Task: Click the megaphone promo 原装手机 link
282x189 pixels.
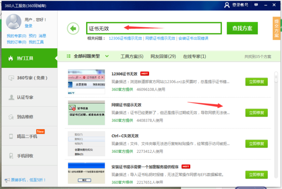Action: pos(28,180)
